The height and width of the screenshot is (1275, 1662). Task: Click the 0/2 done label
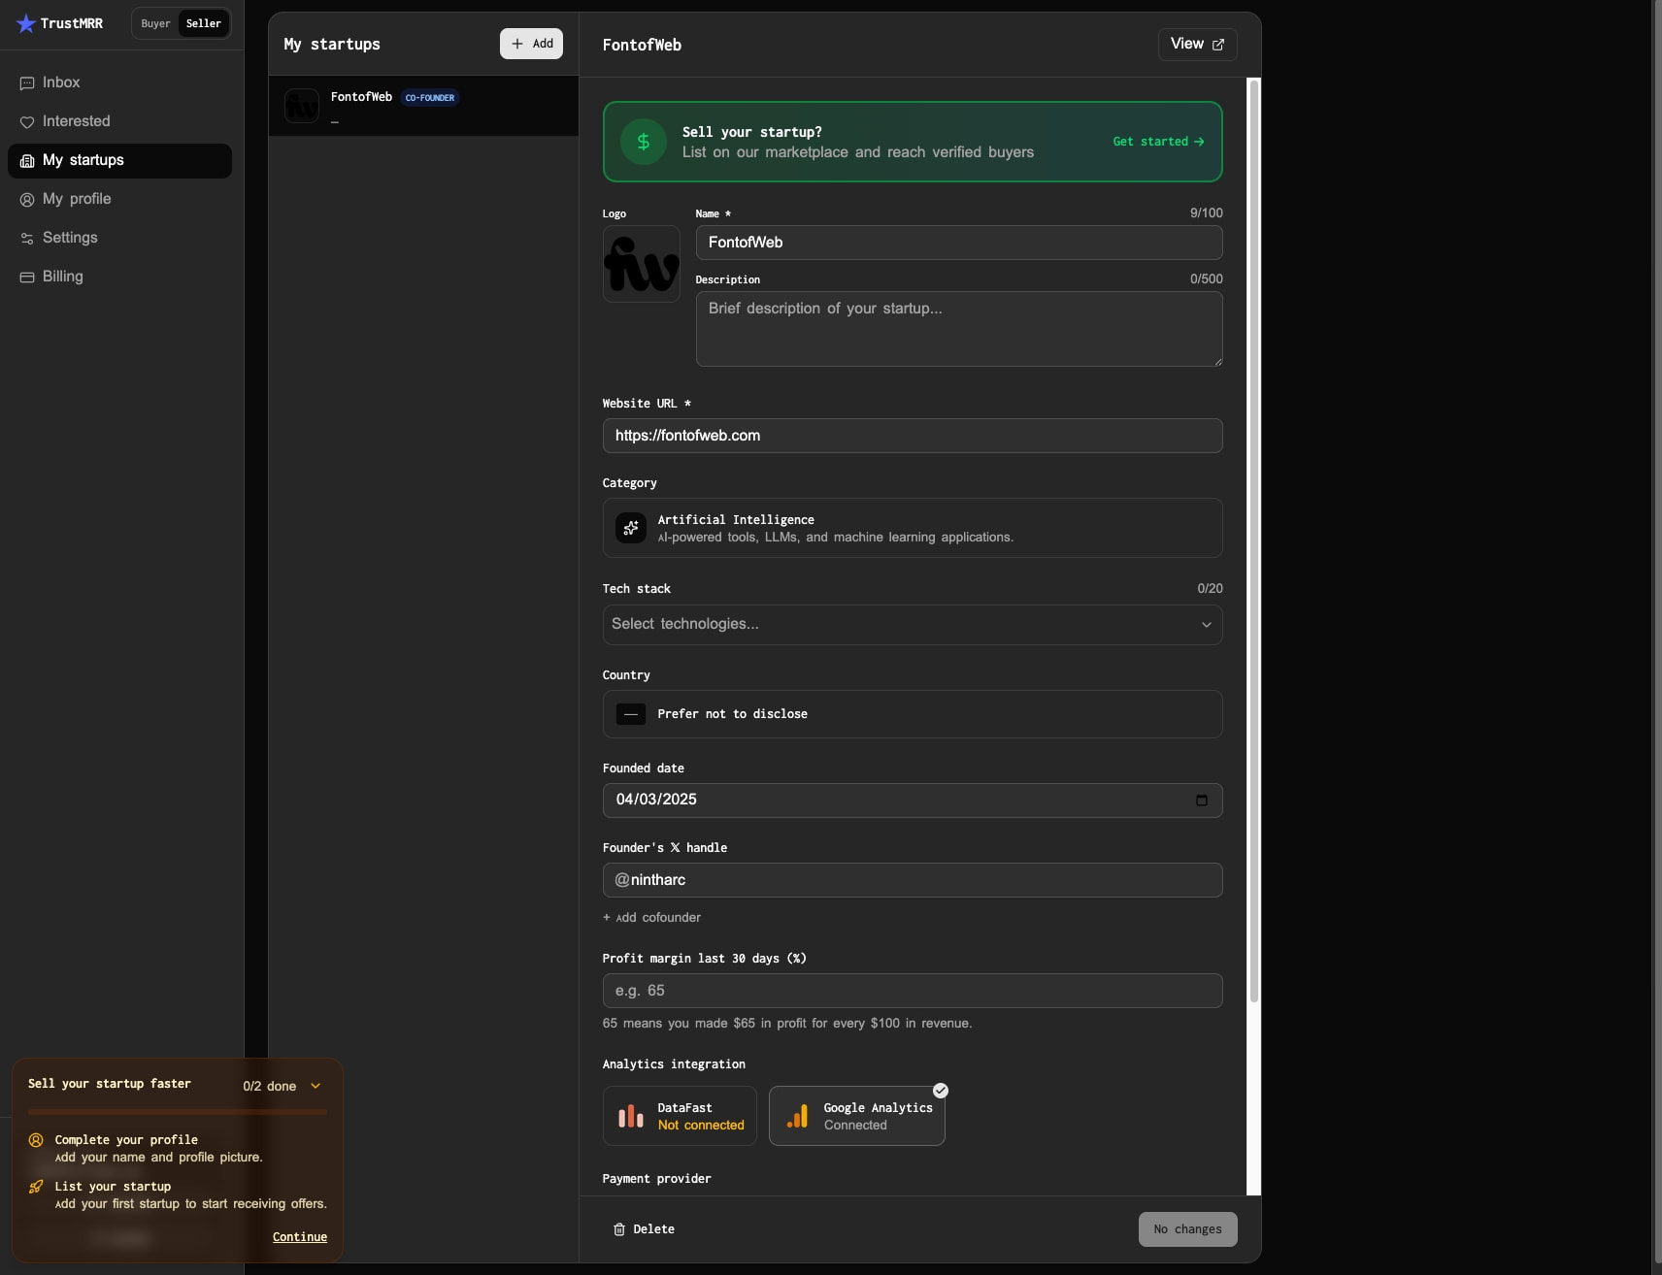(270, 1087)
